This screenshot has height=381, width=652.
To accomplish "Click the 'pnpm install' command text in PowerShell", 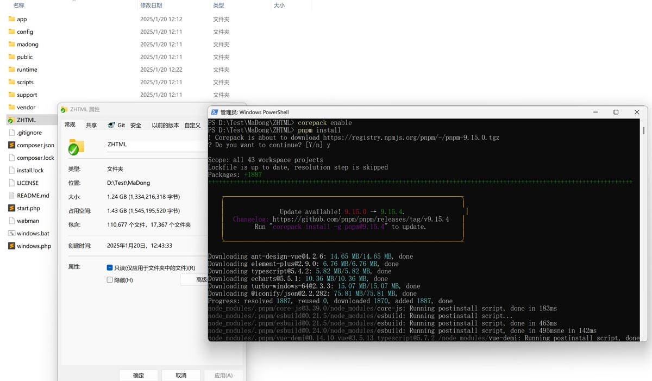I will point(319,130).
